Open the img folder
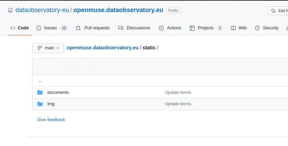 (x=51, y=104)
